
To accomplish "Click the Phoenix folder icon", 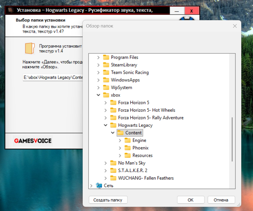I will coord(127,148).
